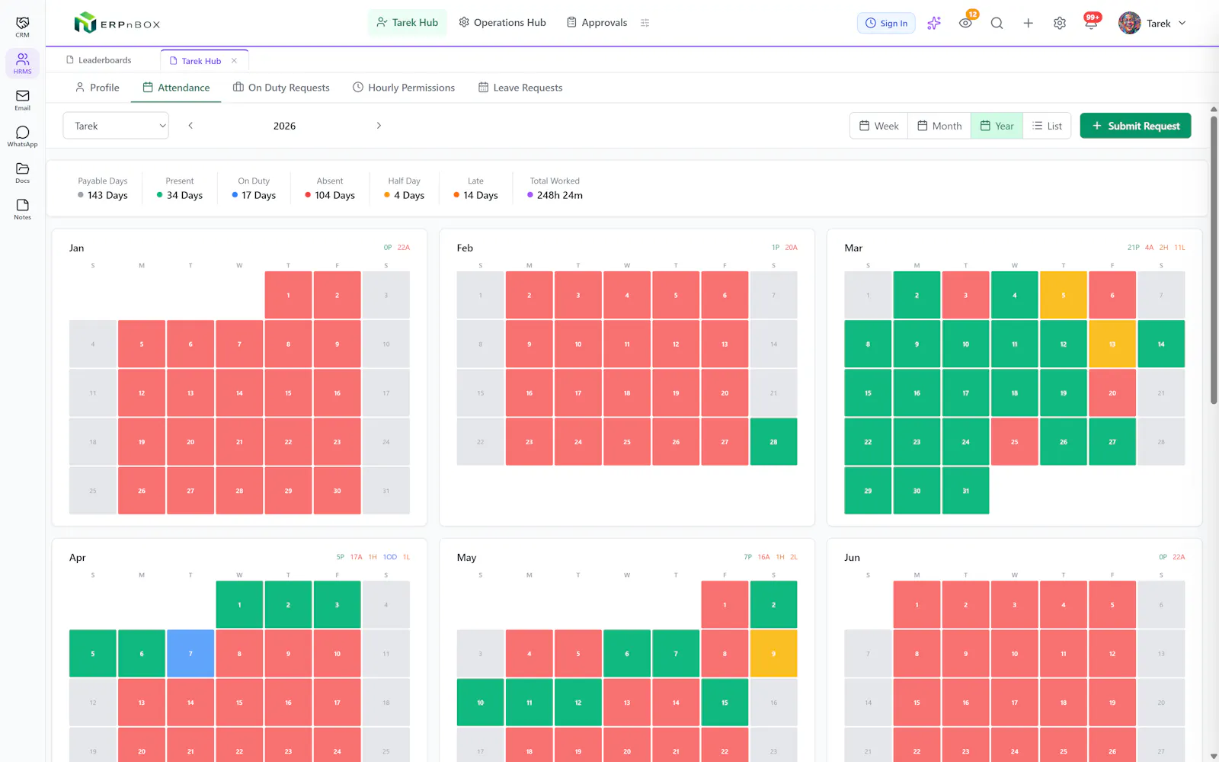This screenshot has width=1219, height=762.
Task: Click the Mar month heading
Action: pos(853,248)
